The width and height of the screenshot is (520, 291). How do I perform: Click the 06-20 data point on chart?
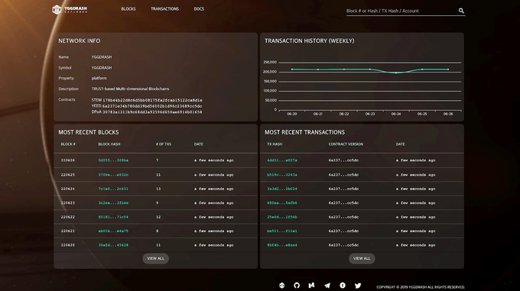pyautogui.click(x=292, y=70)
